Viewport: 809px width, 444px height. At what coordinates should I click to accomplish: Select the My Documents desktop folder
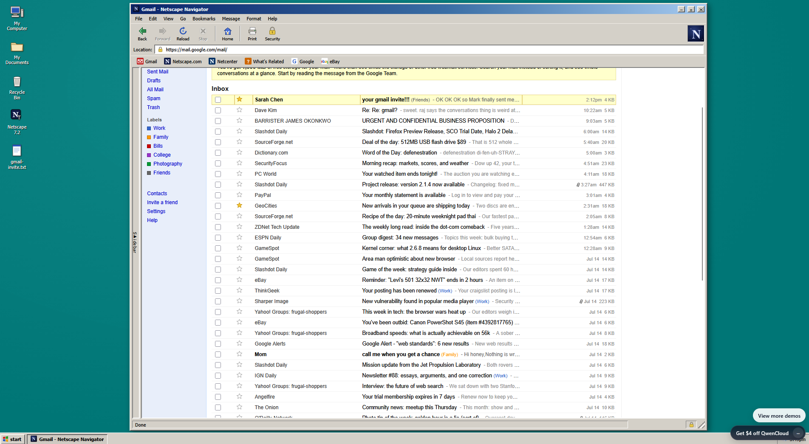coord(17,53)
